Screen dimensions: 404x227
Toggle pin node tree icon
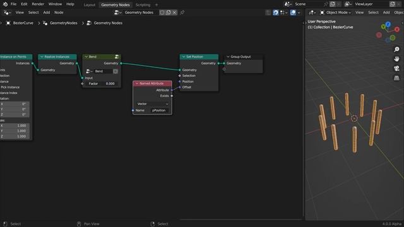182,13
